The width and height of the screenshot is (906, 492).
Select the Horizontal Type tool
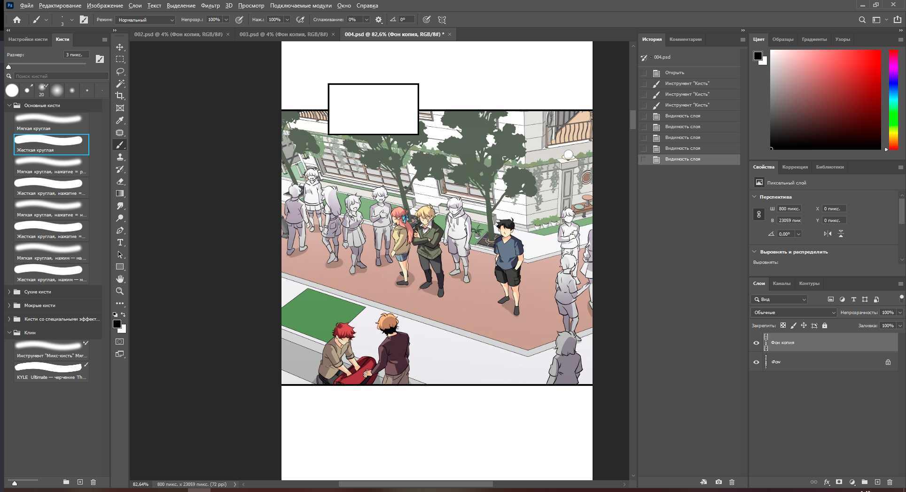point(120,242)
